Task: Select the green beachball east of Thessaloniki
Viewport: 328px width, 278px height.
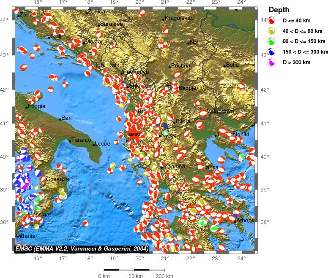Action: point(241,157)
